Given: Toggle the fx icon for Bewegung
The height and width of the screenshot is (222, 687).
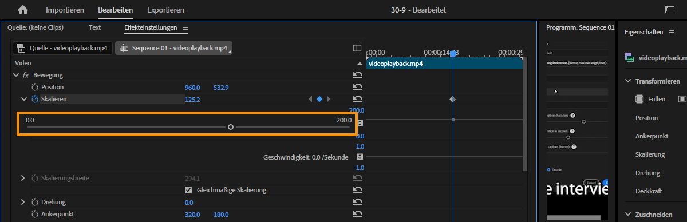Looking at the screenshot, I should pyautogui.click(x=26, y=75).
